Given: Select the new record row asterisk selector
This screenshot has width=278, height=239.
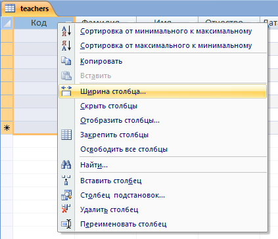Looking at the screenshot, I should pyautogui.click(x=7, y=127).
